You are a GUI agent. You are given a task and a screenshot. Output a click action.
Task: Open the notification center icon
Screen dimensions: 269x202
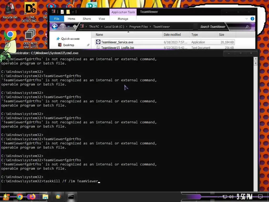[260, 197]
